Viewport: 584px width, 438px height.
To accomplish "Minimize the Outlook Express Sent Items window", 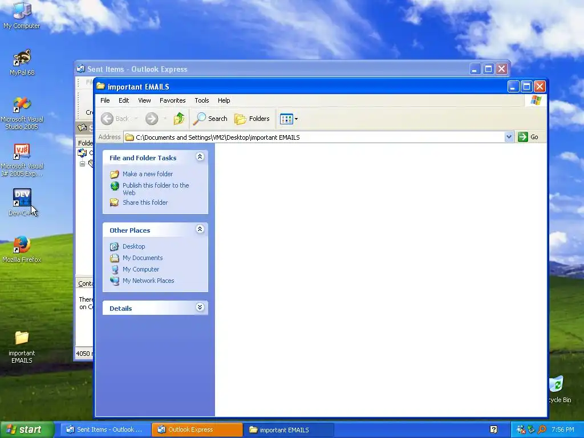I will pos(475,69).
